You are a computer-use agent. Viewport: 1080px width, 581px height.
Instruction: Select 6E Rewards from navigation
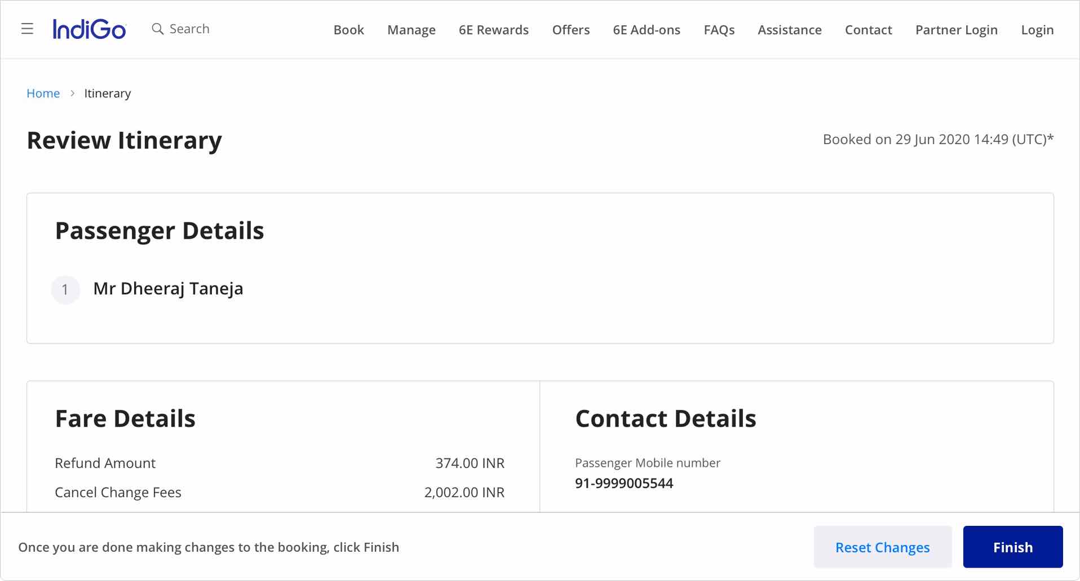[493, 30]
